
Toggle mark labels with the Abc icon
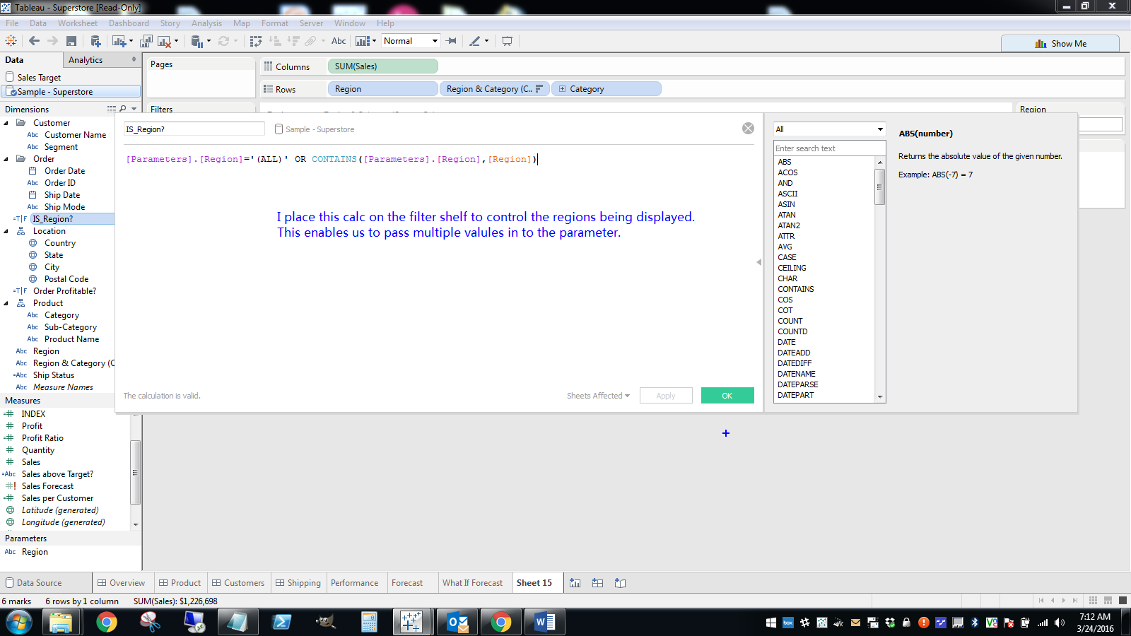(x=338, y=40)
